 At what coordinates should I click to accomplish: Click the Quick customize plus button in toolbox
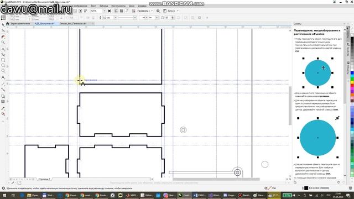(x=3, y=122)
